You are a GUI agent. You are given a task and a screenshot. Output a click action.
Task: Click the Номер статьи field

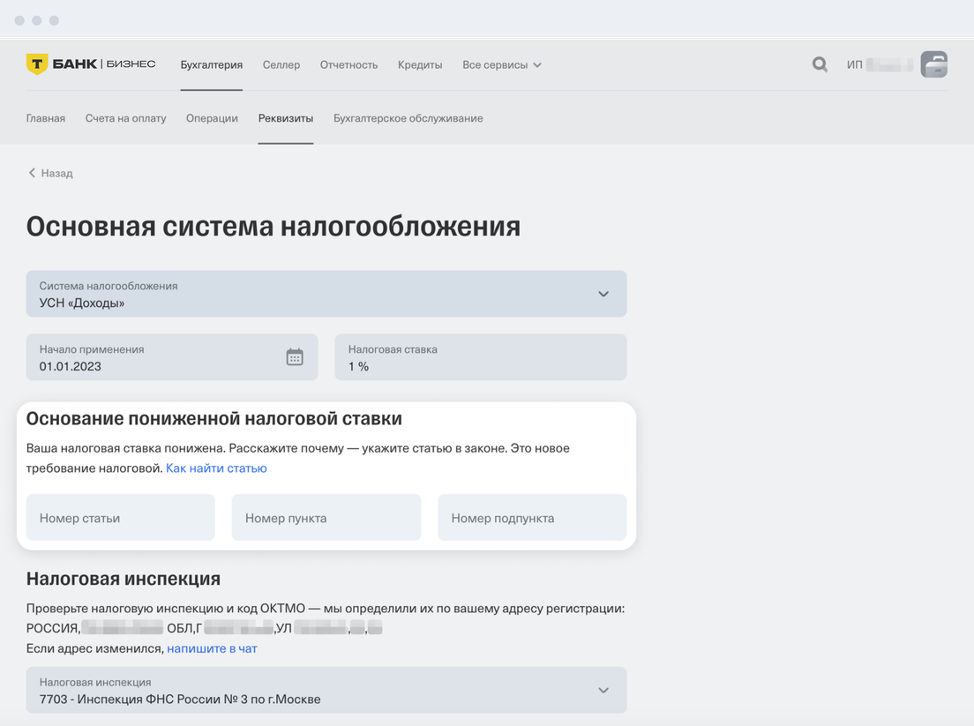point(121,517)
